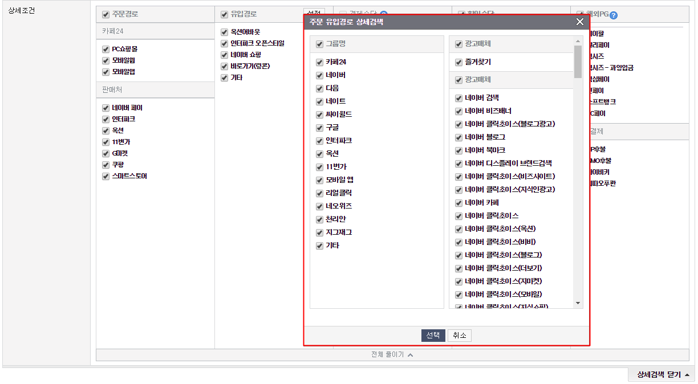Uncheck 바로가기(링콘) checkbox
698x384 pixels.
point(224,66)
